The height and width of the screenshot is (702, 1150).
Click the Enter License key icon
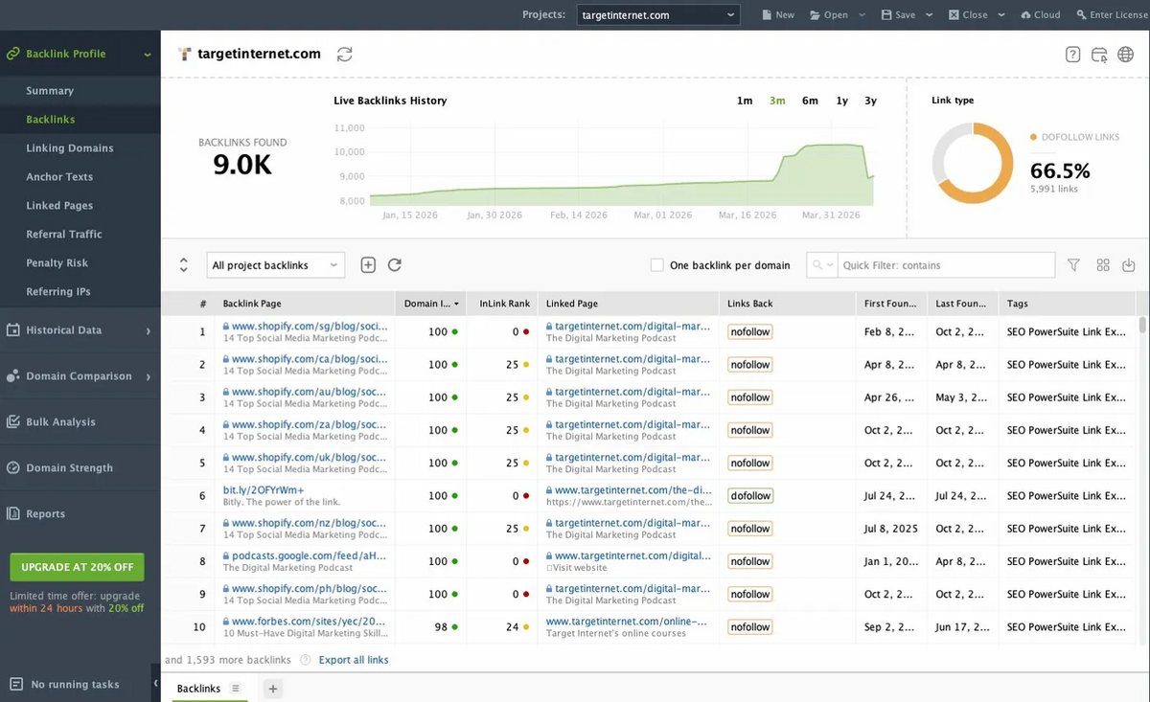point(1082,15)
